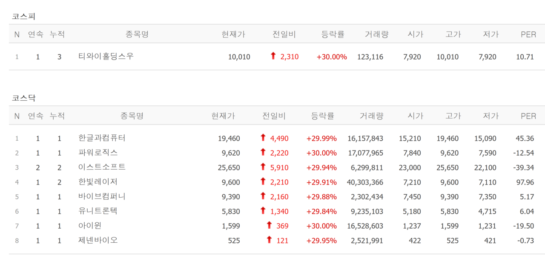This screenshot has height=258, width=545.
Task: Open the 제넨바이오 stock link
Action: tap(98, 240)
